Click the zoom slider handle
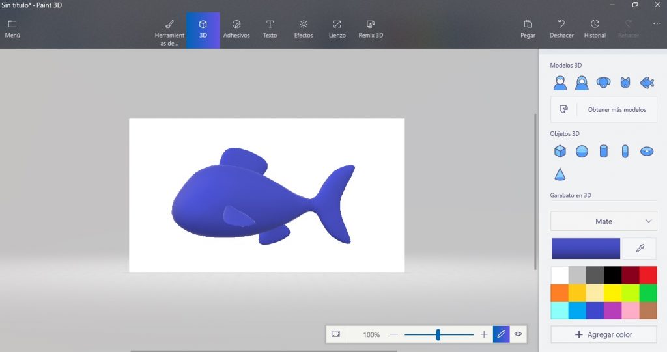Screen dimensions: 667x352 tap(438, 334)
